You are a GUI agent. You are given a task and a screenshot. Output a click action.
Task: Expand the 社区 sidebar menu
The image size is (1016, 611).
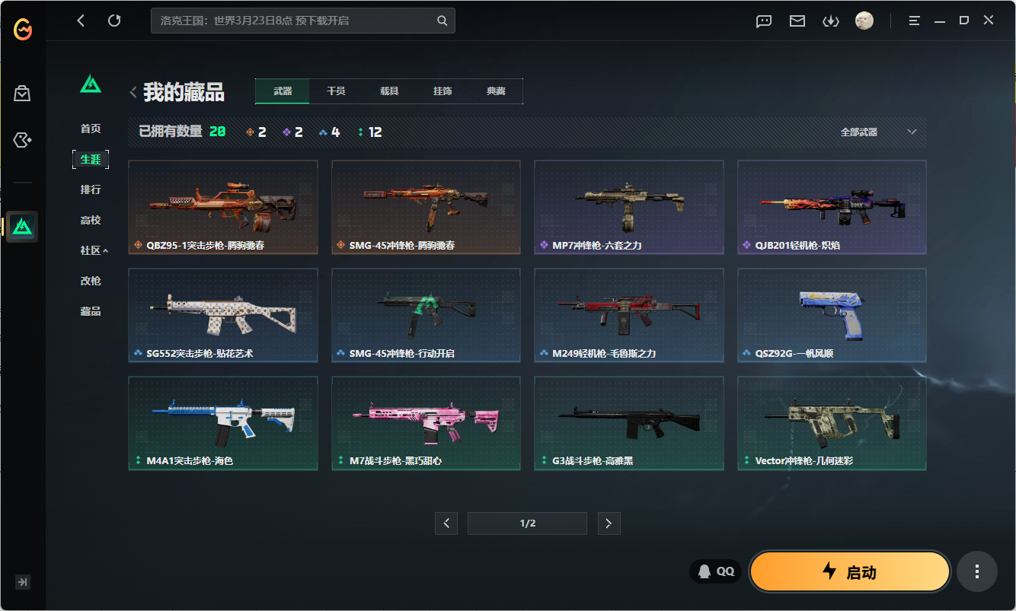point(94,250)
